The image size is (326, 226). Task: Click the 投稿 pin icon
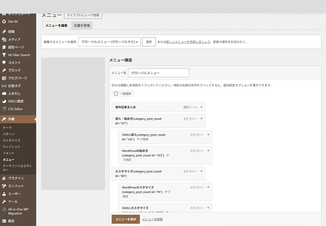pos(4,32)
